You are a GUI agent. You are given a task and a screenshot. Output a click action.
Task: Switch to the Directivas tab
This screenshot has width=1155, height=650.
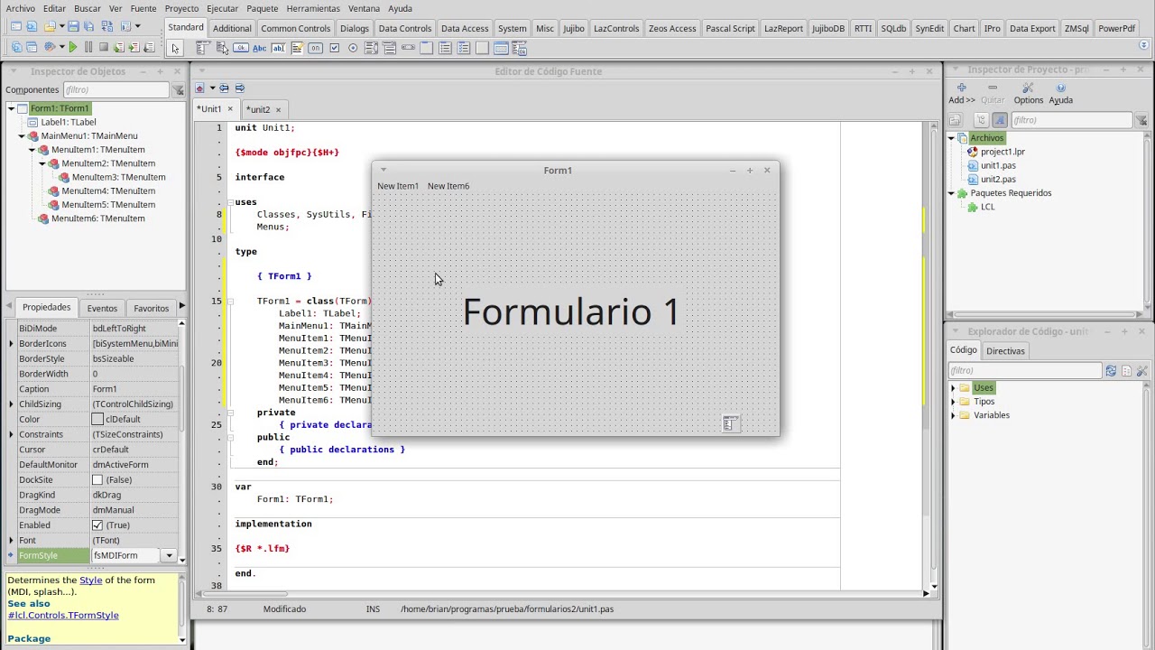[1005, 350]
